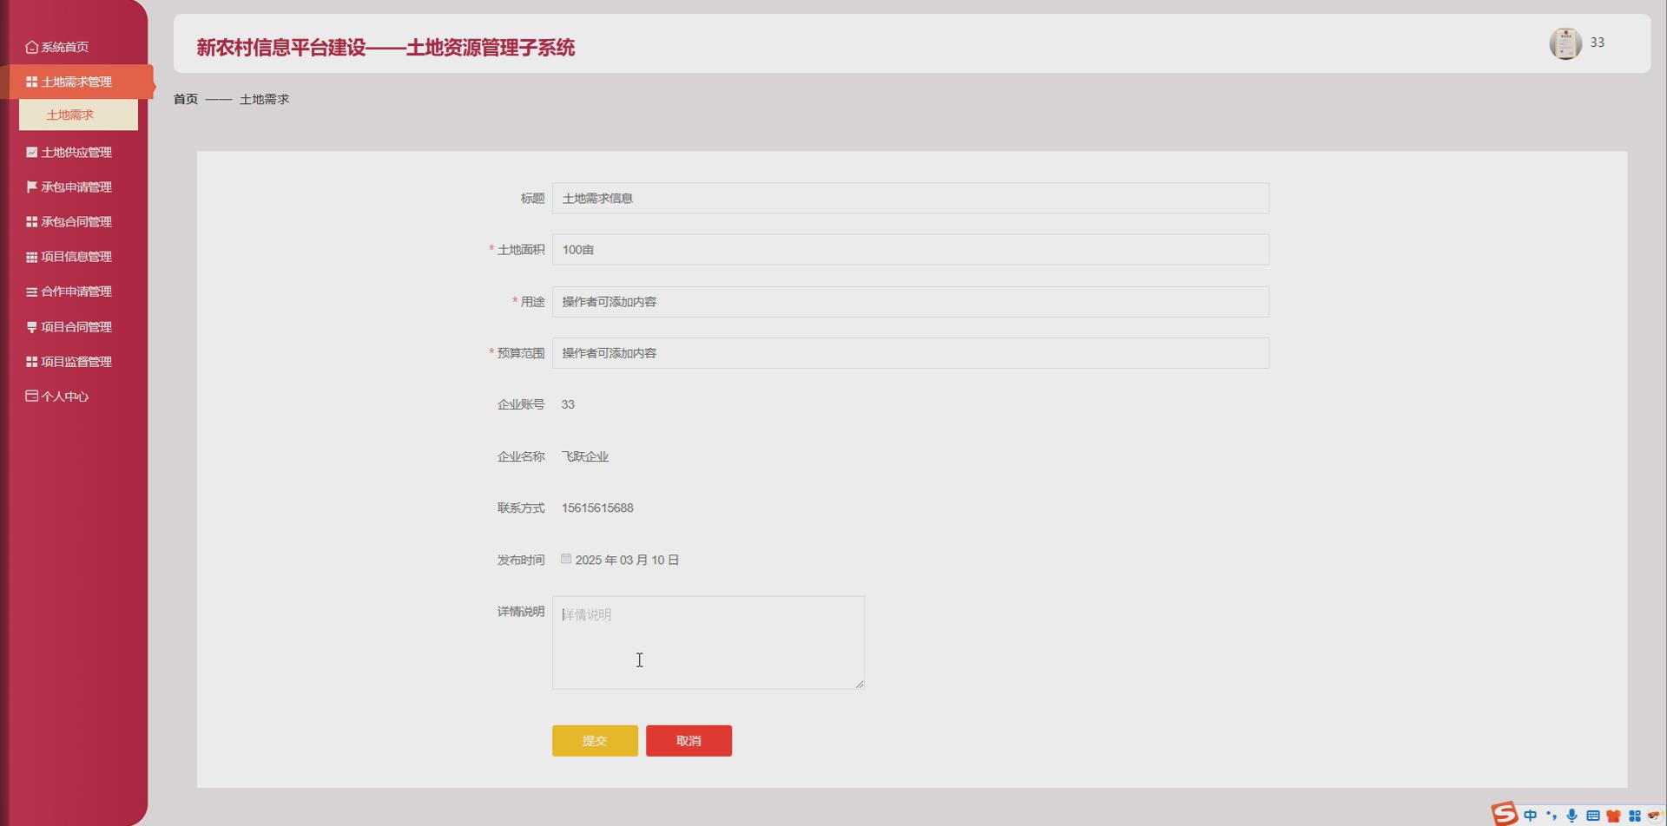This screenshot has height=826, width=1667.
Task: Click the 发布时间 date value 2025年03月10日
Action: click(x=627, y=560)
